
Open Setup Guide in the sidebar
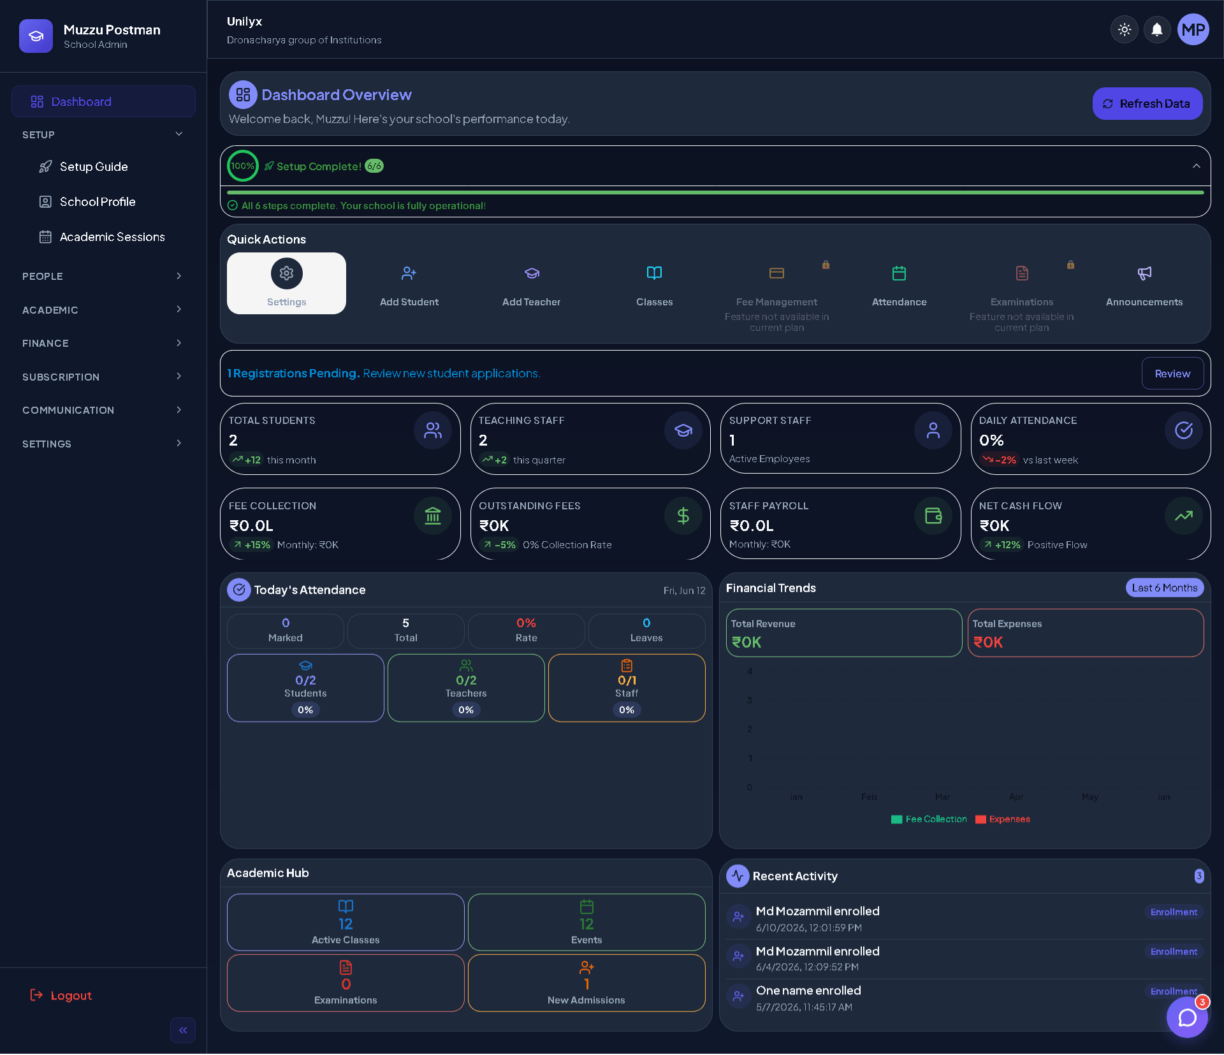click(x=94, y=166)
